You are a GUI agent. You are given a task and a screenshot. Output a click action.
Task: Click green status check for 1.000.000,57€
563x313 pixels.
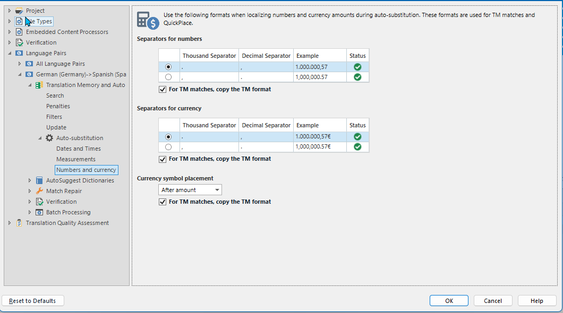point(357,136)
